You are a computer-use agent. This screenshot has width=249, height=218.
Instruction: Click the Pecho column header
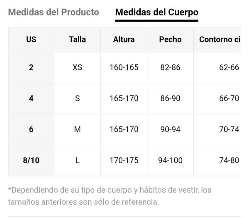170,40
